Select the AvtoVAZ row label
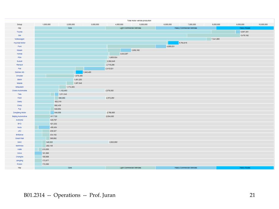Screen dimensions: 279x209 [x=20, y=120]
